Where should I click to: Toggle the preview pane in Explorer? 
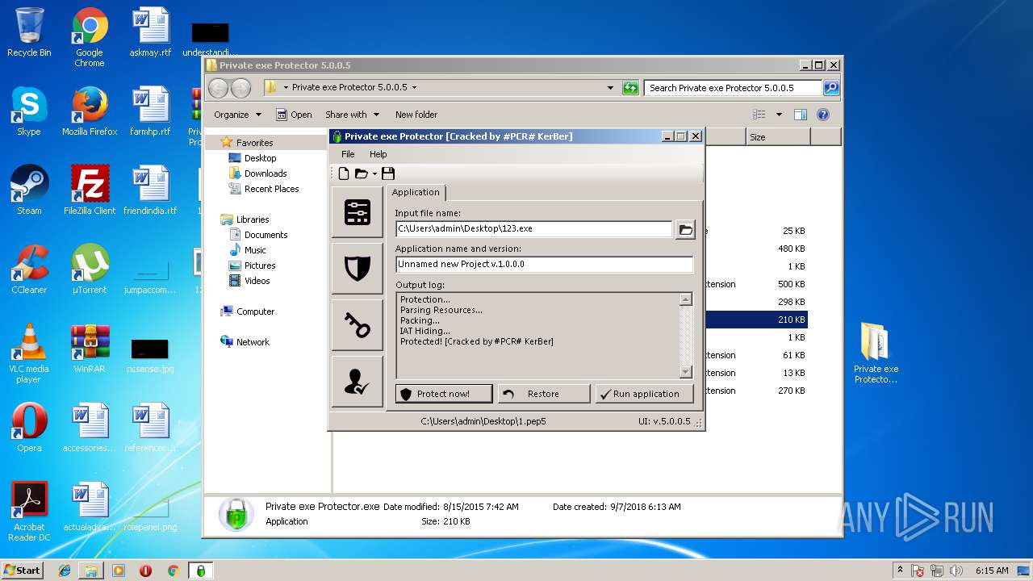click(801, 115)
